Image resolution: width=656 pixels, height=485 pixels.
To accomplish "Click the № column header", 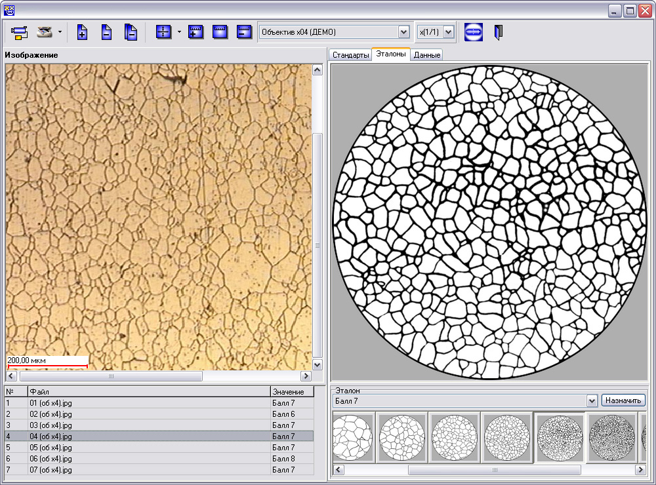I will (x=16, y=392).
